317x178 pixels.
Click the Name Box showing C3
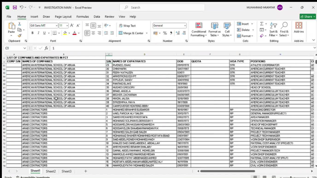15,48
